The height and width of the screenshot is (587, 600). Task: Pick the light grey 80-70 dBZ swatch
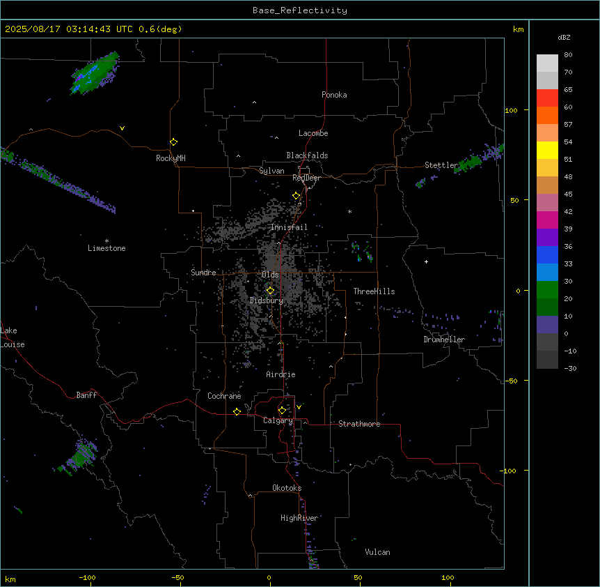click(547, 63)
